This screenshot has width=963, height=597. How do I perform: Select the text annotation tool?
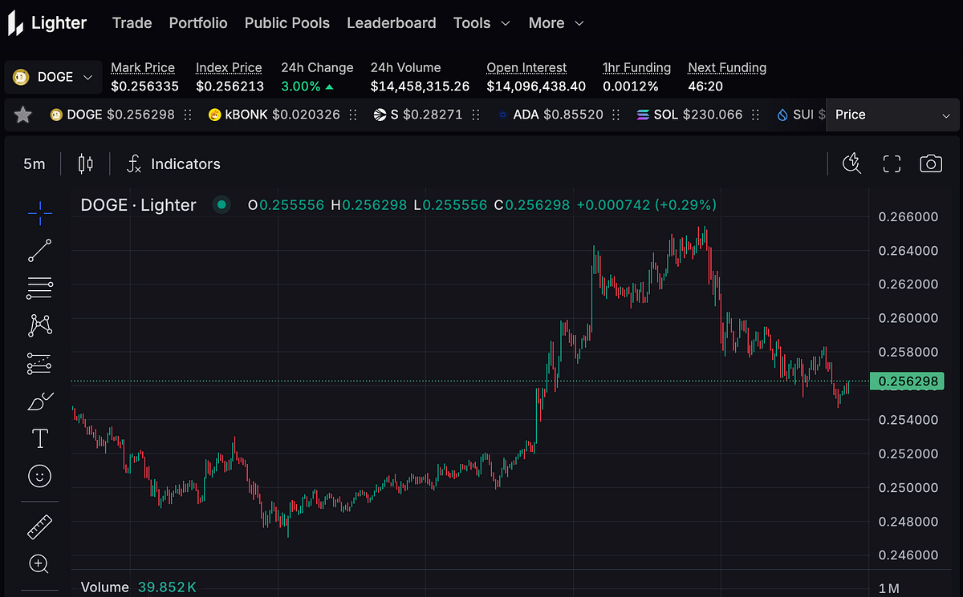coord(39,438)
